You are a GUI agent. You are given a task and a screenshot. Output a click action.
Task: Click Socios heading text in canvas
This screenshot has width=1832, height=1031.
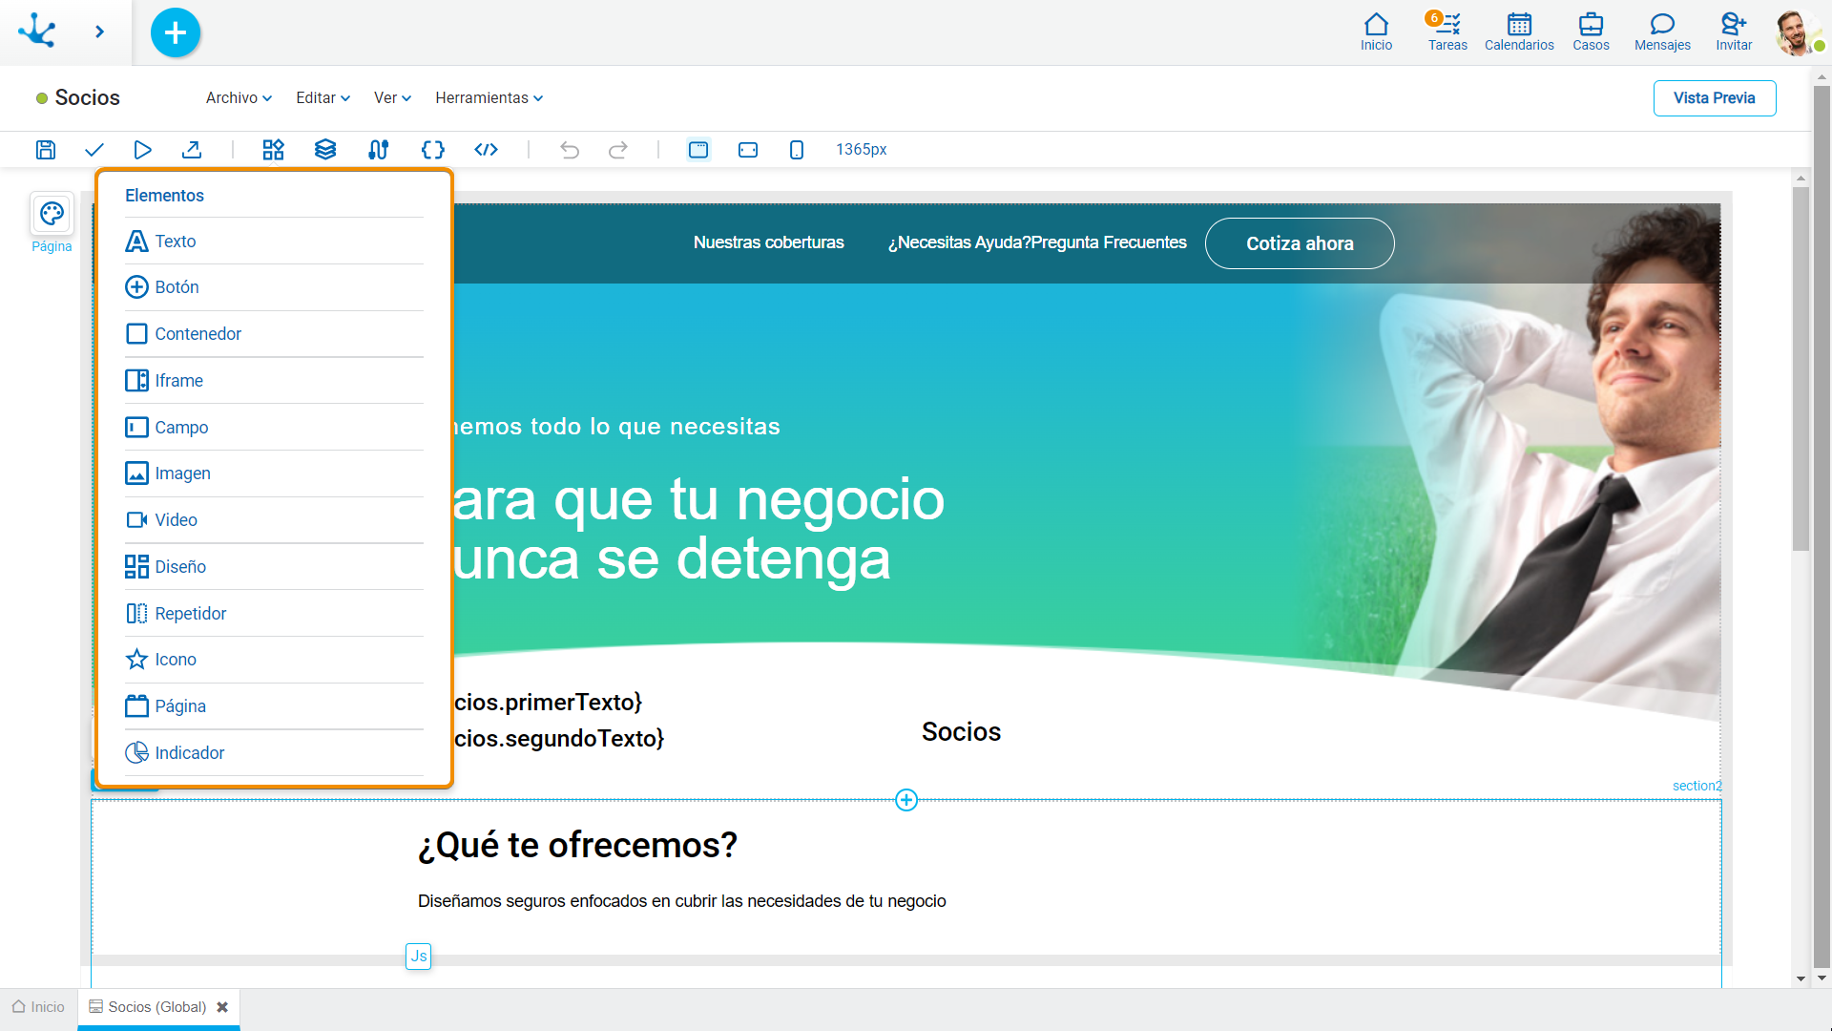click(x=961, y=732)
